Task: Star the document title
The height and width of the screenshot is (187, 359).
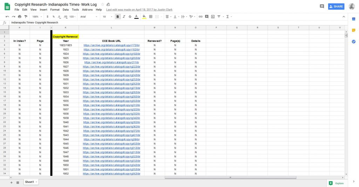Action: point(102,4)
